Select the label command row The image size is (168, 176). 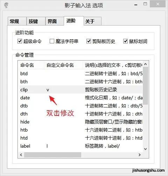(81, 146)
